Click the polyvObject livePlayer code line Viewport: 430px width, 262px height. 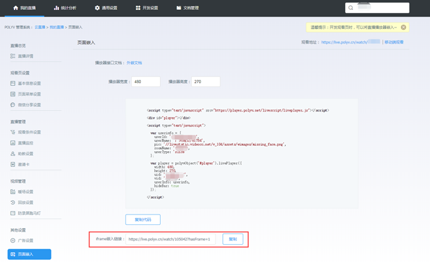[196, 163]
